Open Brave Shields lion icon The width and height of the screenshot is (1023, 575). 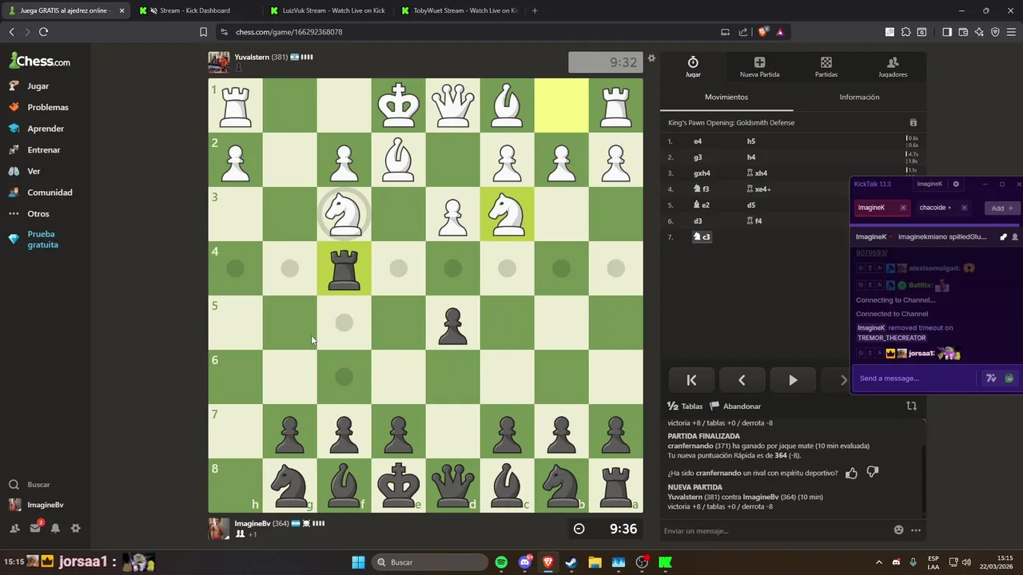(762, 32)
